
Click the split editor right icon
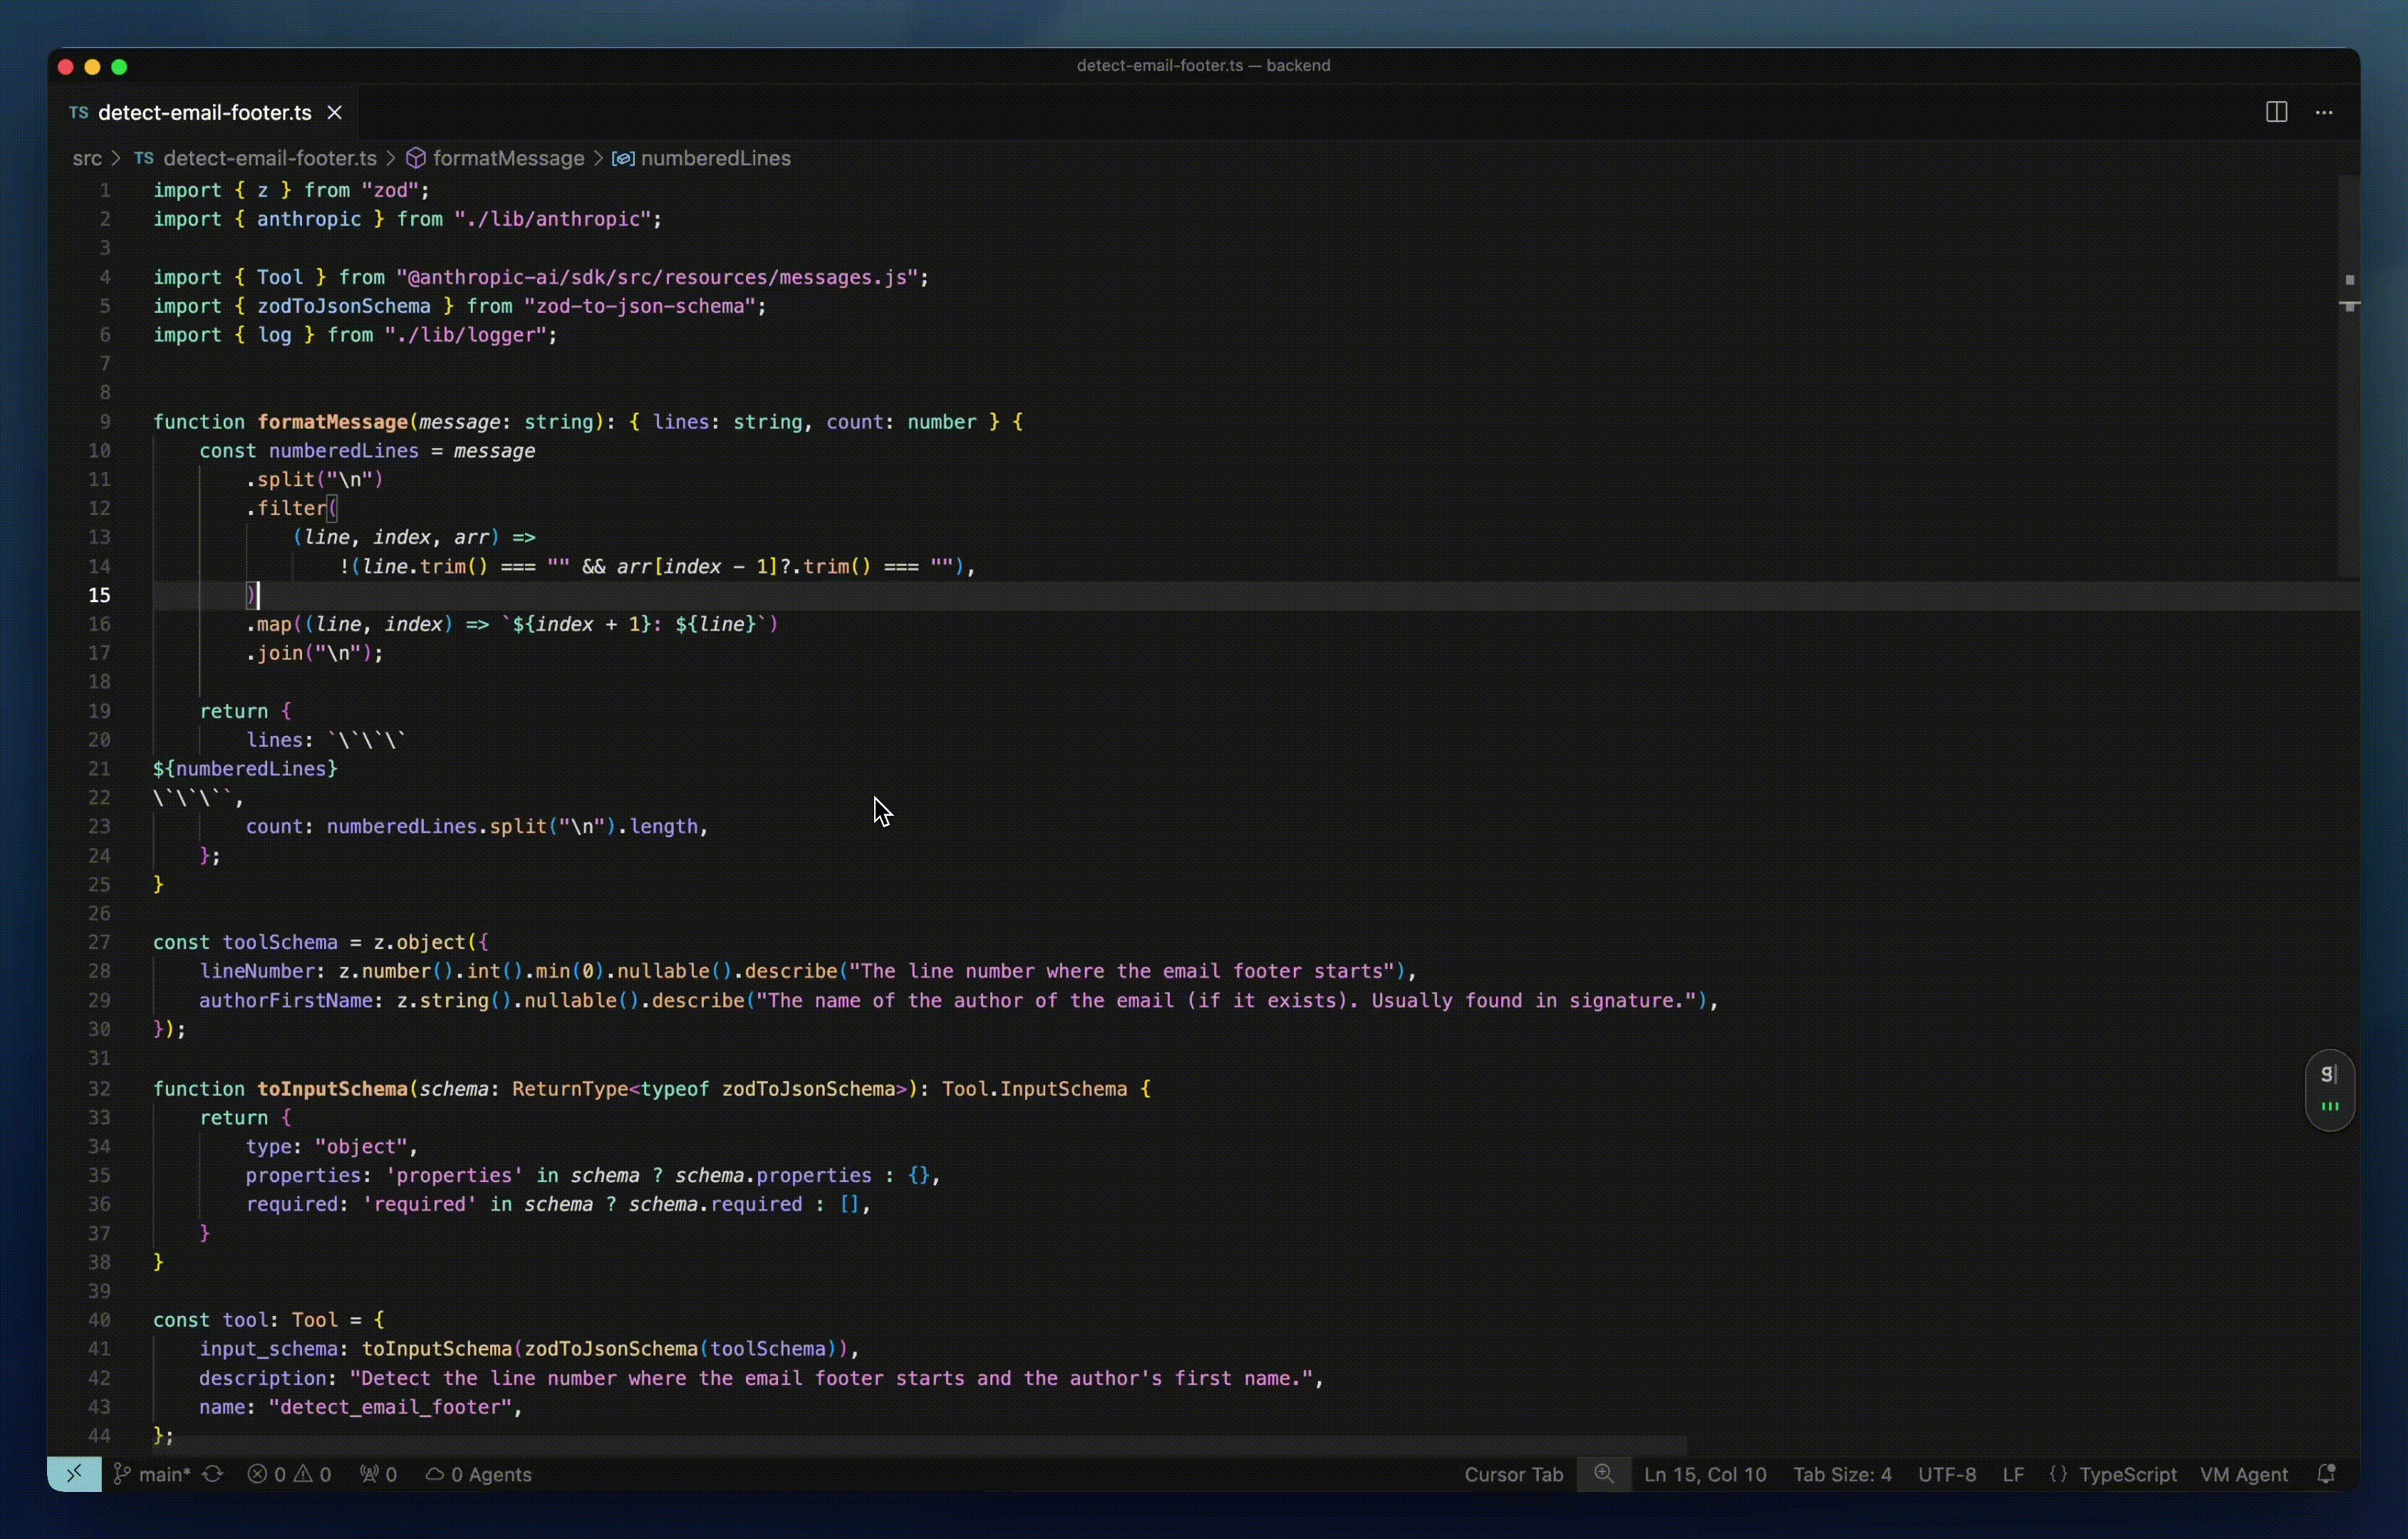(2276, 112)
